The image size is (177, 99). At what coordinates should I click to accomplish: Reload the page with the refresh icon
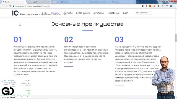(x=10, y=6)
